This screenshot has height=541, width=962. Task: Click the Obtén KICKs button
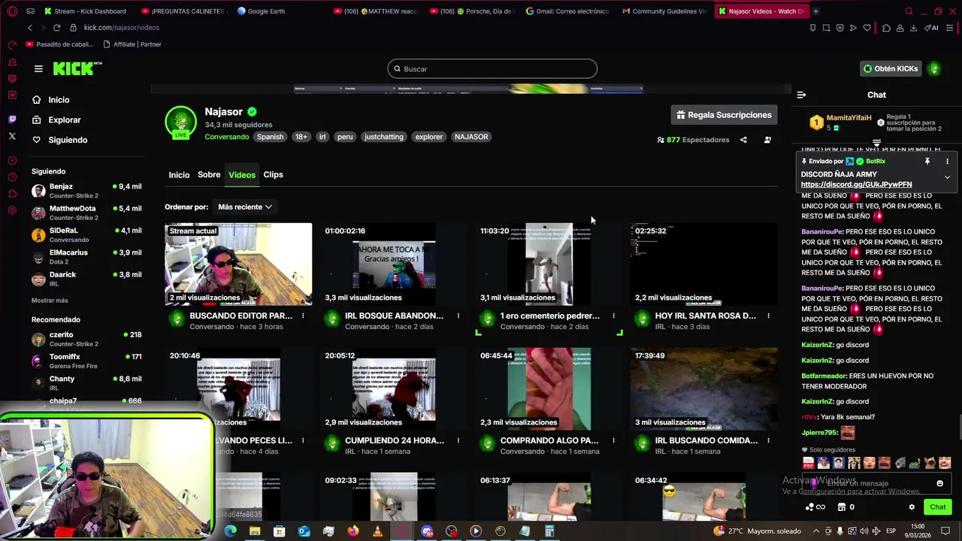[x=891, y=68]
